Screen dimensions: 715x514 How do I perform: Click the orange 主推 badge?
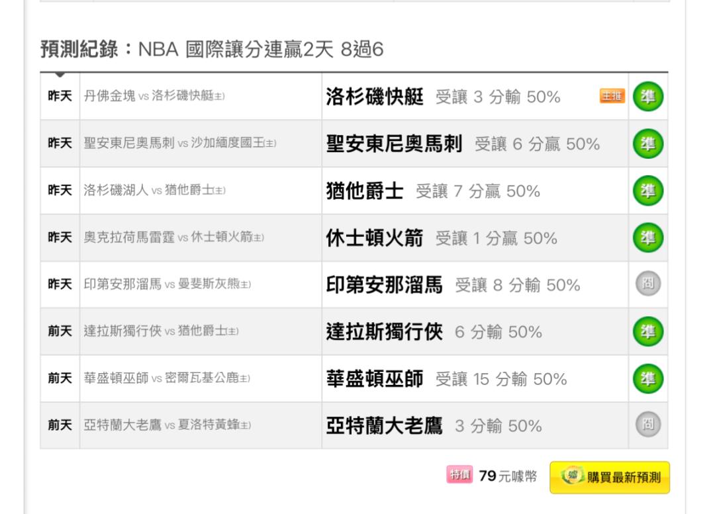coord(612,96)
